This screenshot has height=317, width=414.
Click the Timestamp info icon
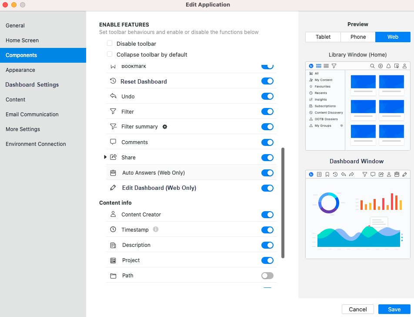coord(156,229)
